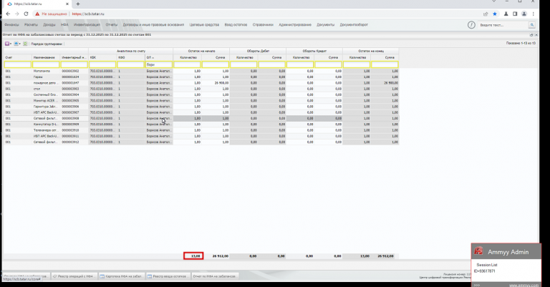Open the Инвентаризация menu
Image resolution: width=550 pixels, height=287 pixels.
pos(87,25)
